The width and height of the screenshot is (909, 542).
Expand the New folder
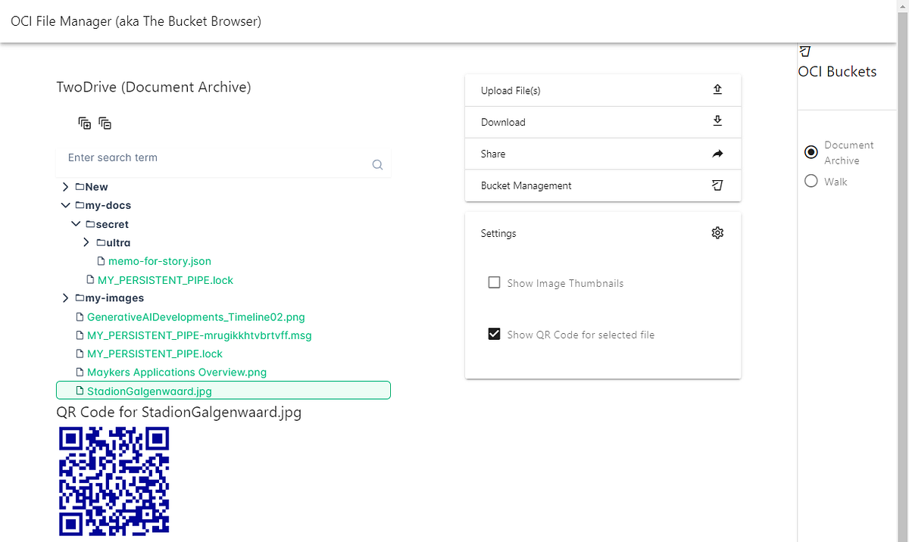point(66,187)
